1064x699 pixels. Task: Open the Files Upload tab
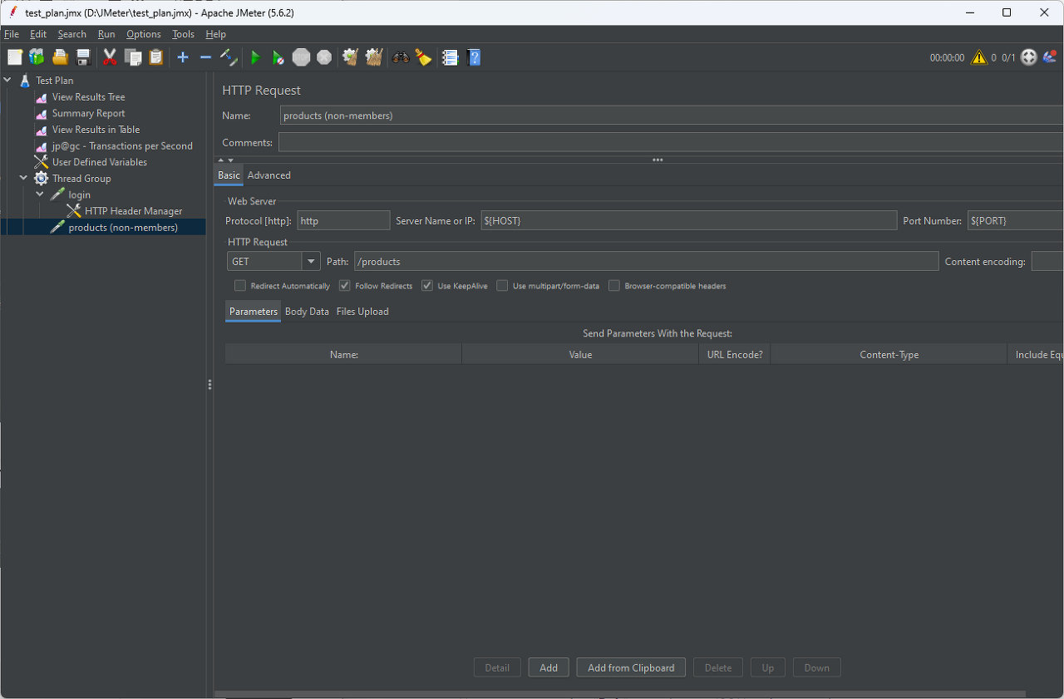tap(362, 312)
